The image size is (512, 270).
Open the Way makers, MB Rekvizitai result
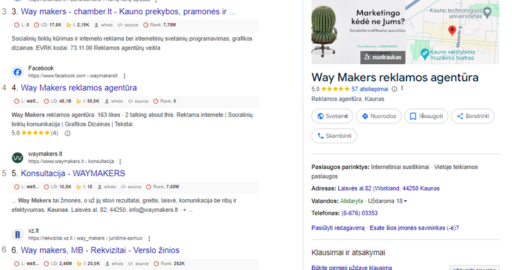(100, 250)
